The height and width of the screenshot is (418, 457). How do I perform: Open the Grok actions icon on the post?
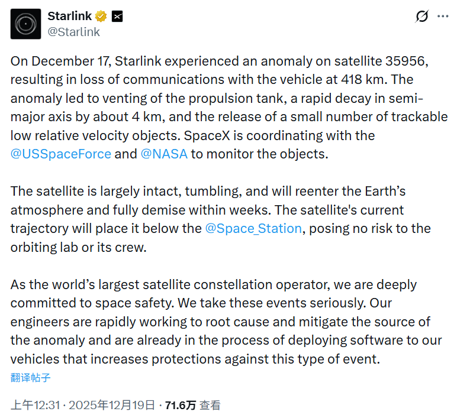coord(421,17)
